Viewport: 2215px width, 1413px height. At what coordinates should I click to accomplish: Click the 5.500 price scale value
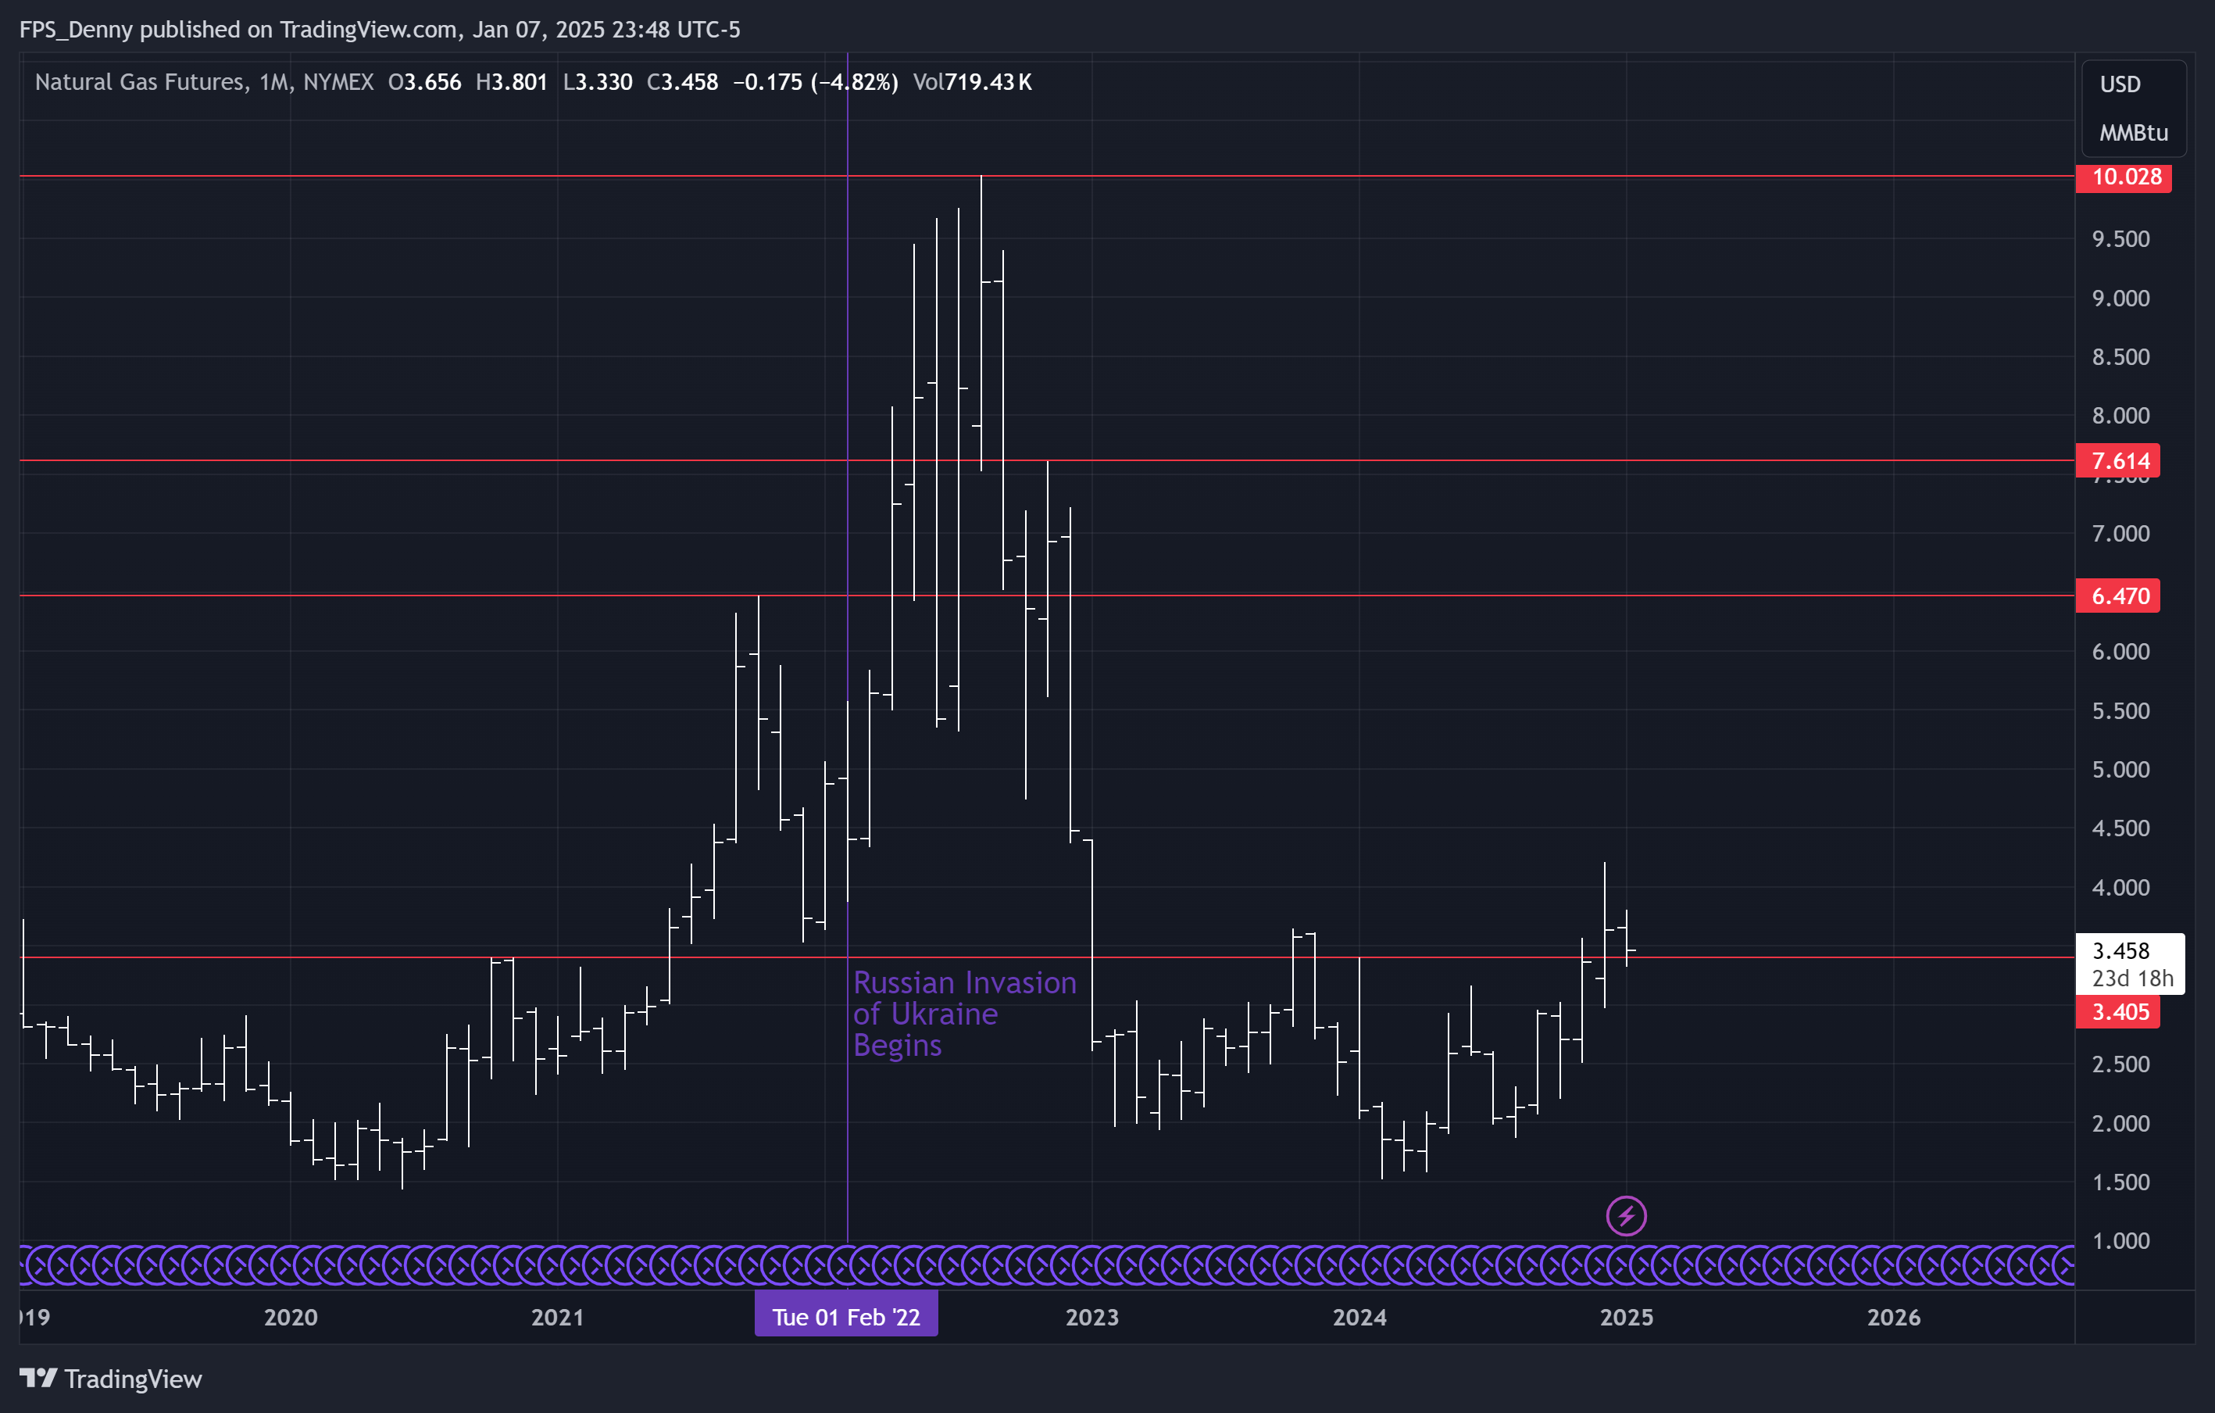point(2120,710)
